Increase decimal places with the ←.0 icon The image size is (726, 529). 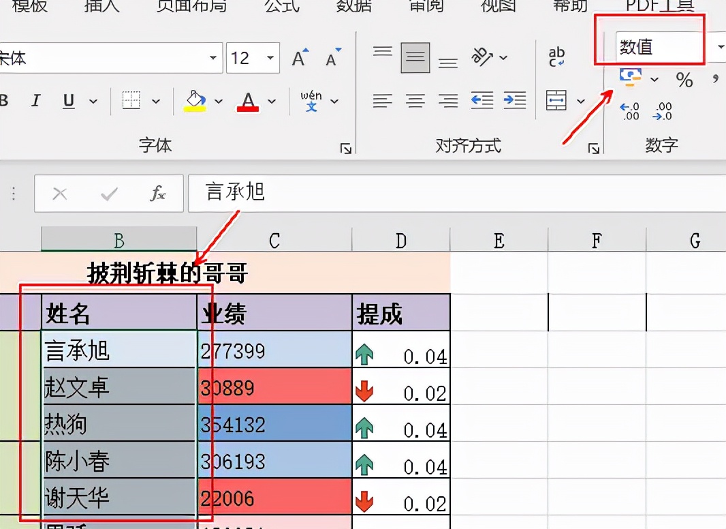629,111
